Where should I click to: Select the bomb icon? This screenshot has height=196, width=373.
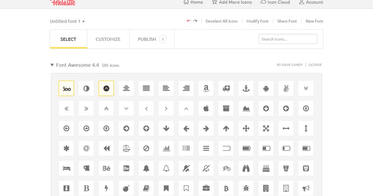coord(126,188)
